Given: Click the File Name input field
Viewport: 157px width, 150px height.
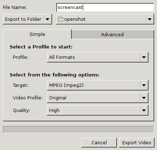Looking at the screenshot, I should tap(105, 8).
